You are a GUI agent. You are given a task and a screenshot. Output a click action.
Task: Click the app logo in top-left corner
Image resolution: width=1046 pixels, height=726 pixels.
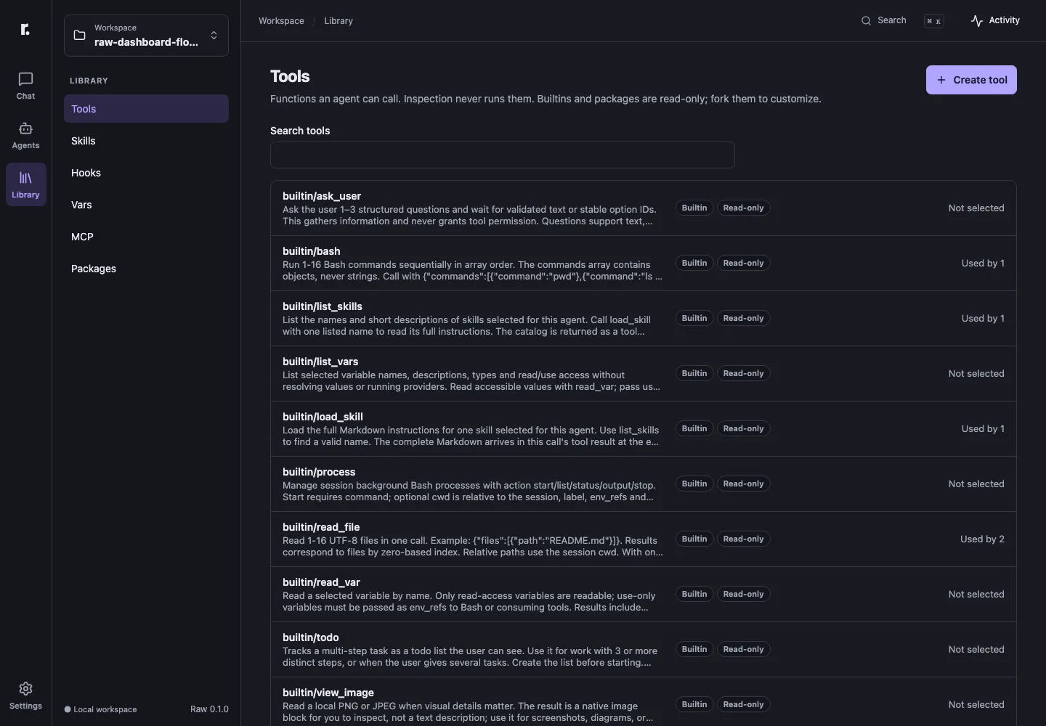(25, 29)
